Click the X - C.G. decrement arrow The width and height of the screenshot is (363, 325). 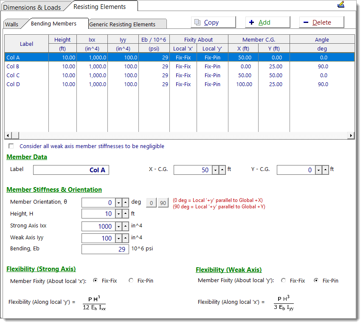[216, 170]
